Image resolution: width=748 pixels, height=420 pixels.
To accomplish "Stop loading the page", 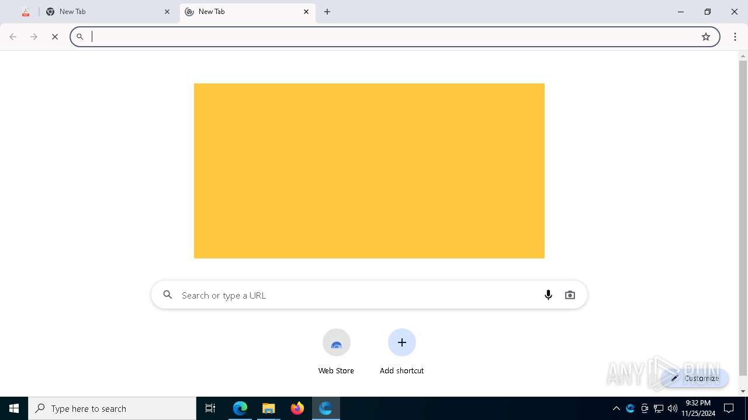I will (x=55, y=37).
